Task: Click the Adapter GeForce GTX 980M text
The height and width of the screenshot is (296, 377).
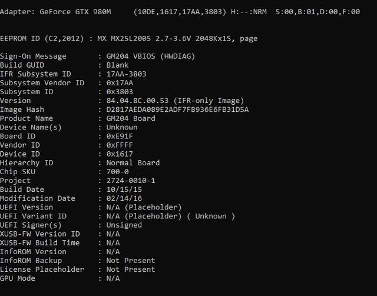Action: point(55,12)
